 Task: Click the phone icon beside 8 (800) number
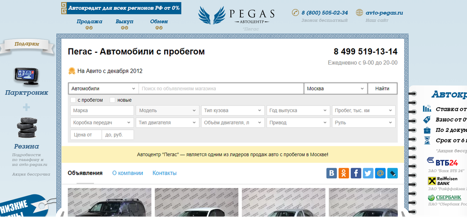[x=295, y=13]
